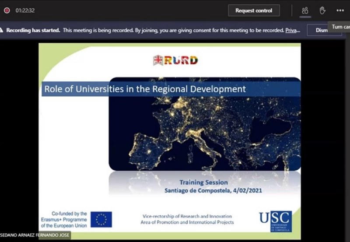350x242 pixels.
Task: Click 'Santiago de Compostela, 4/02/2021' text
Action: pyautogui.click(x=213, y=190)
